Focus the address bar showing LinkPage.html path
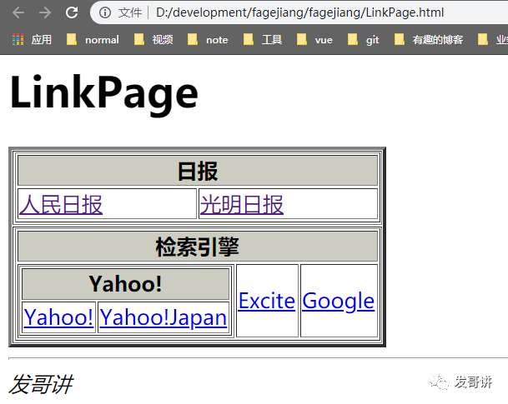The image size is (508, 404). 299,12
